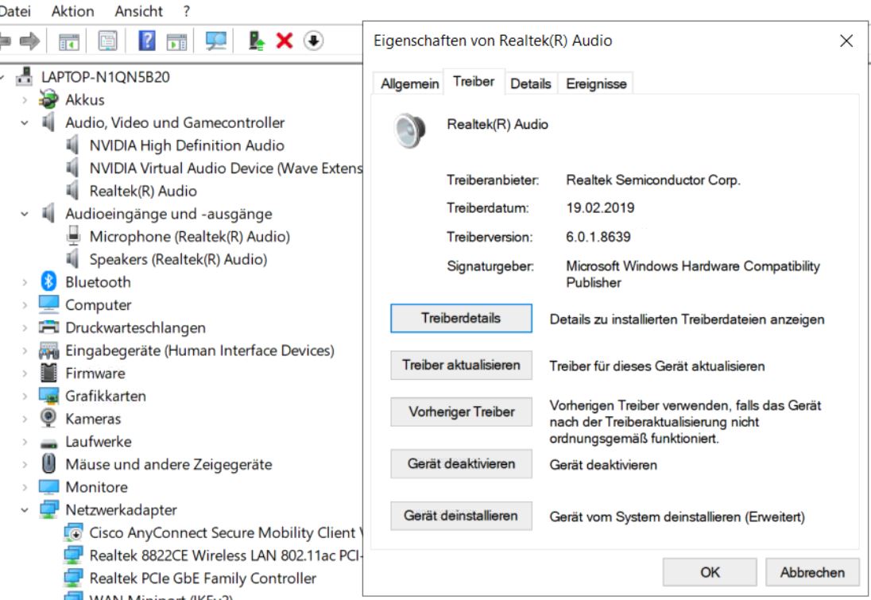Expand the Monitore node
The image size is (871, 600).
pyautogui.click(x=25, y=487)
